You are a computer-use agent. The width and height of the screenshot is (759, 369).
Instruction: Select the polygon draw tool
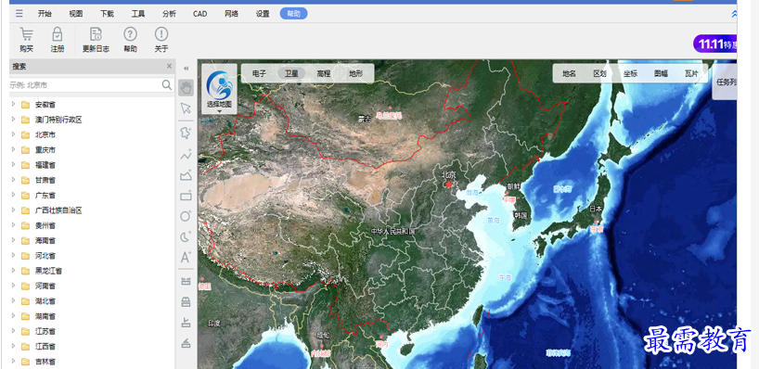tap(186, 175)
